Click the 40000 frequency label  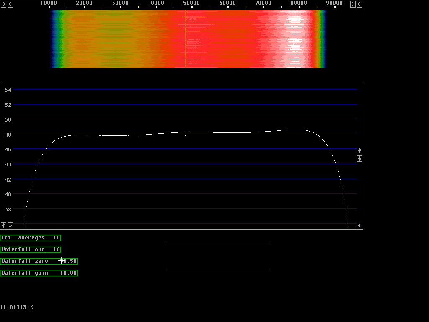[x=156, y=3]
